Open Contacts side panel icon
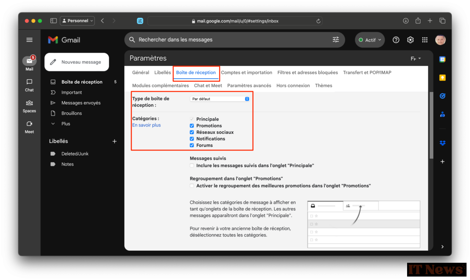Image resolution: width=470 pixels, height=280 pixels. tap(442, 114)
